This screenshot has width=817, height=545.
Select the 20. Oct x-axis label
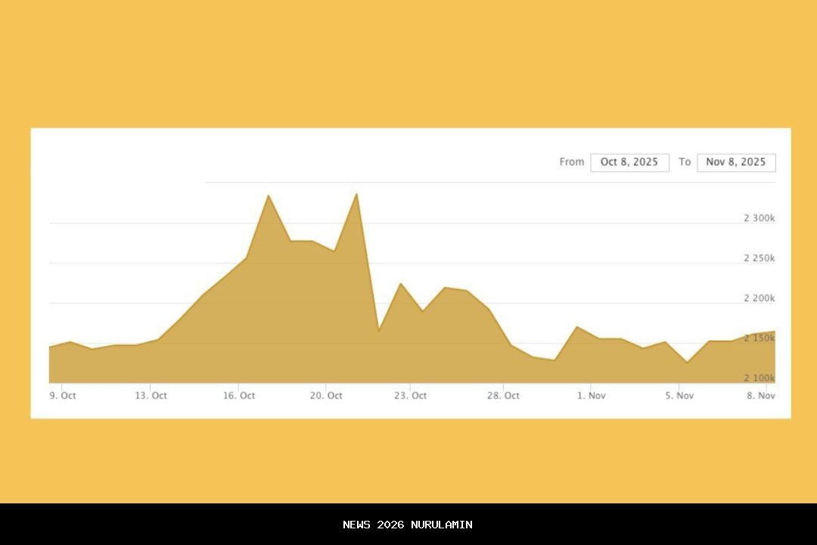point(326,396)
